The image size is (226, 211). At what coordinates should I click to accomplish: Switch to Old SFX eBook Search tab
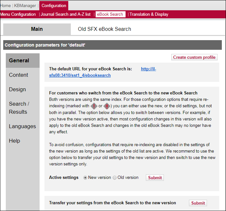(x=105, y=29)
